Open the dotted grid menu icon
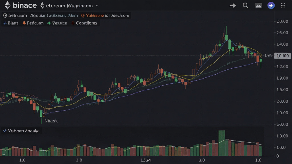292x164 pixels. point(283,6)
